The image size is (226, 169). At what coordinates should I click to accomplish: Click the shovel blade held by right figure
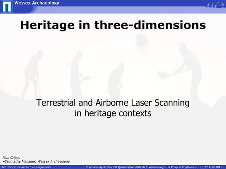point(163,75)
